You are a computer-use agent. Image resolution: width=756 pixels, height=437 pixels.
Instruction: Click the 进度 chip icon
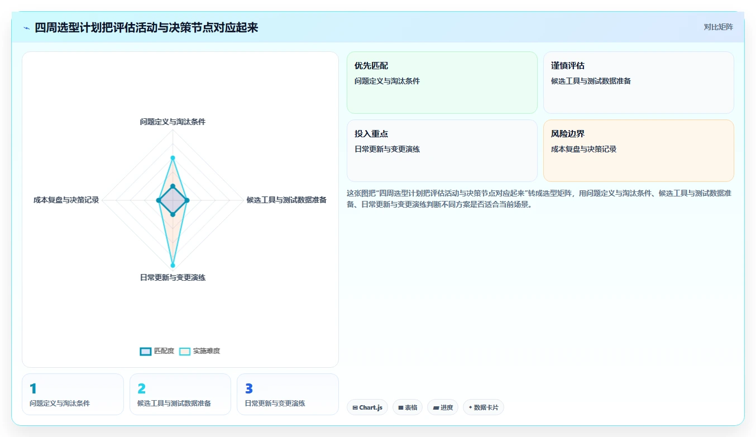coord(436,408)
